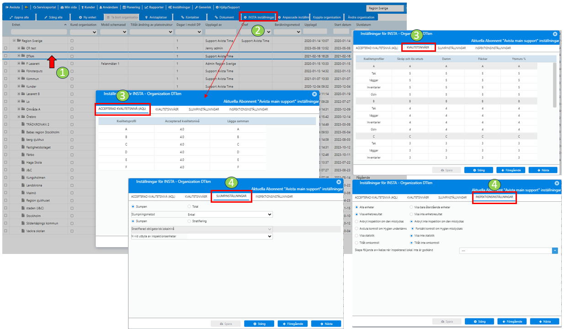This screenshot has width=564, height=329.
Task: Select the Visa statistik radio button
Action: click(x=356, y=235)
